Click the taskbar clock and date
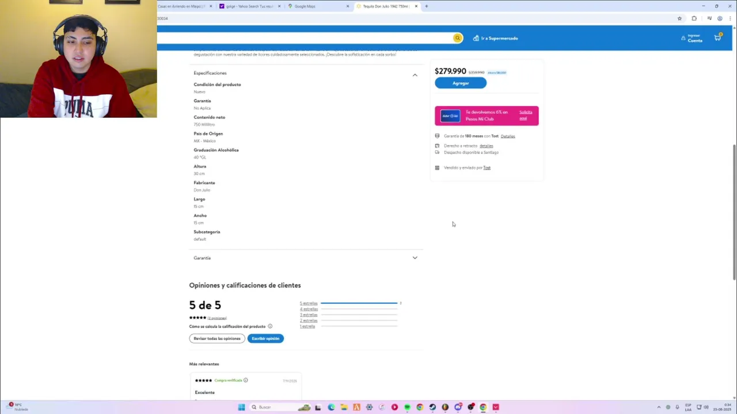This screenshot has height=414, width=737. [x=722, y=407]
